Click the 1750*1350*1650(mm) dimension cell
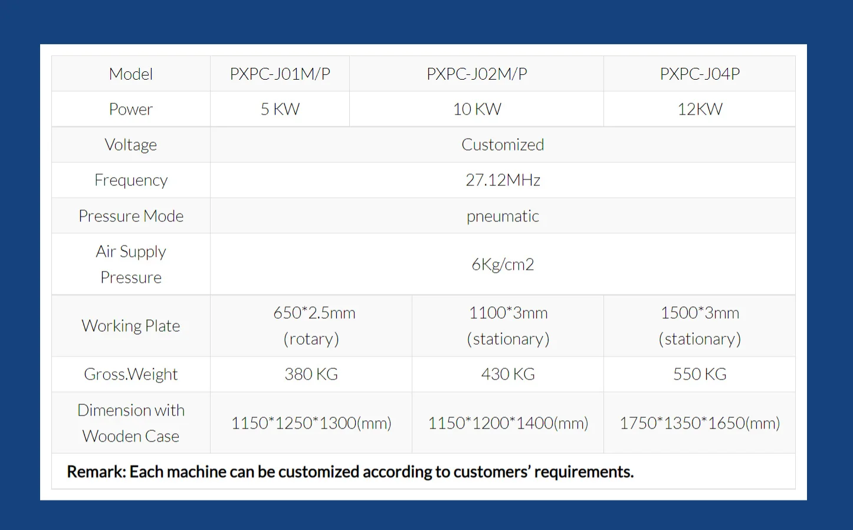 click(700, 423)
